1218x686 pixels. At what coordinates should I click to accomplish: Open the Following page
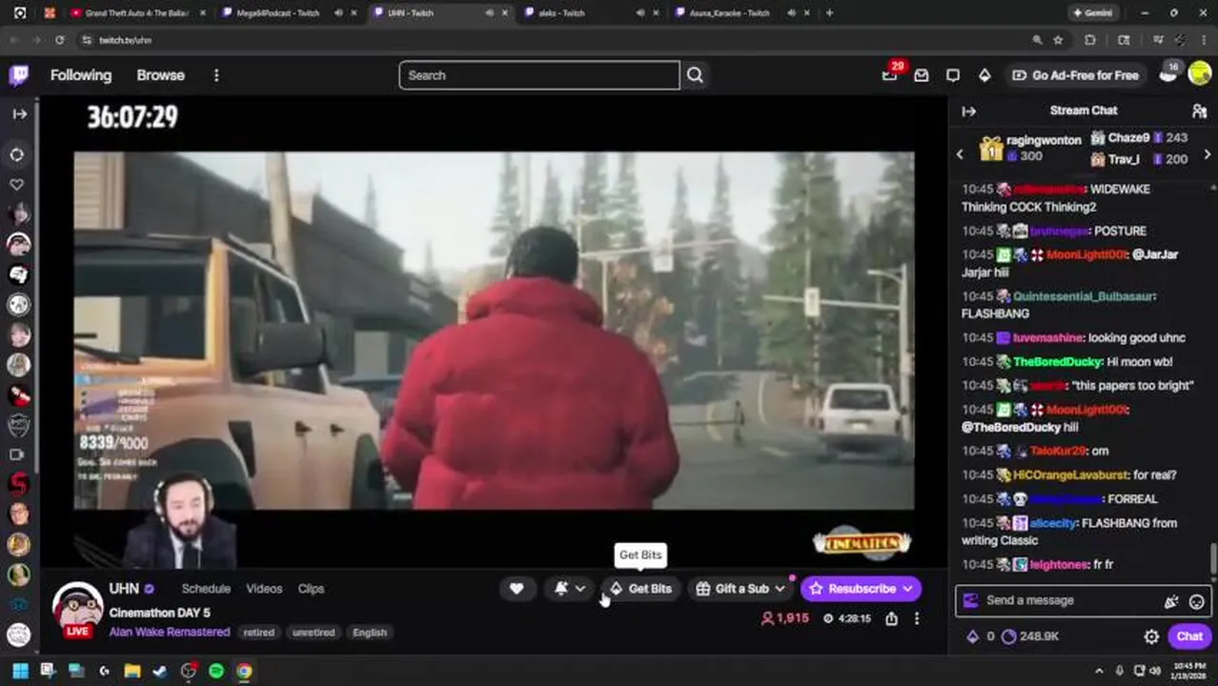coord(81,75)
